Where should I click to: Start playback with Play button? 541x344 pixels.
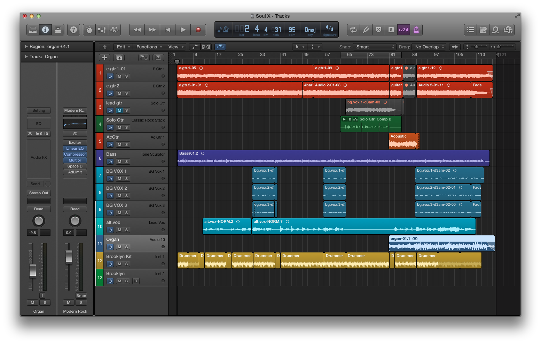pyautogui.click(x=183, y=30)
